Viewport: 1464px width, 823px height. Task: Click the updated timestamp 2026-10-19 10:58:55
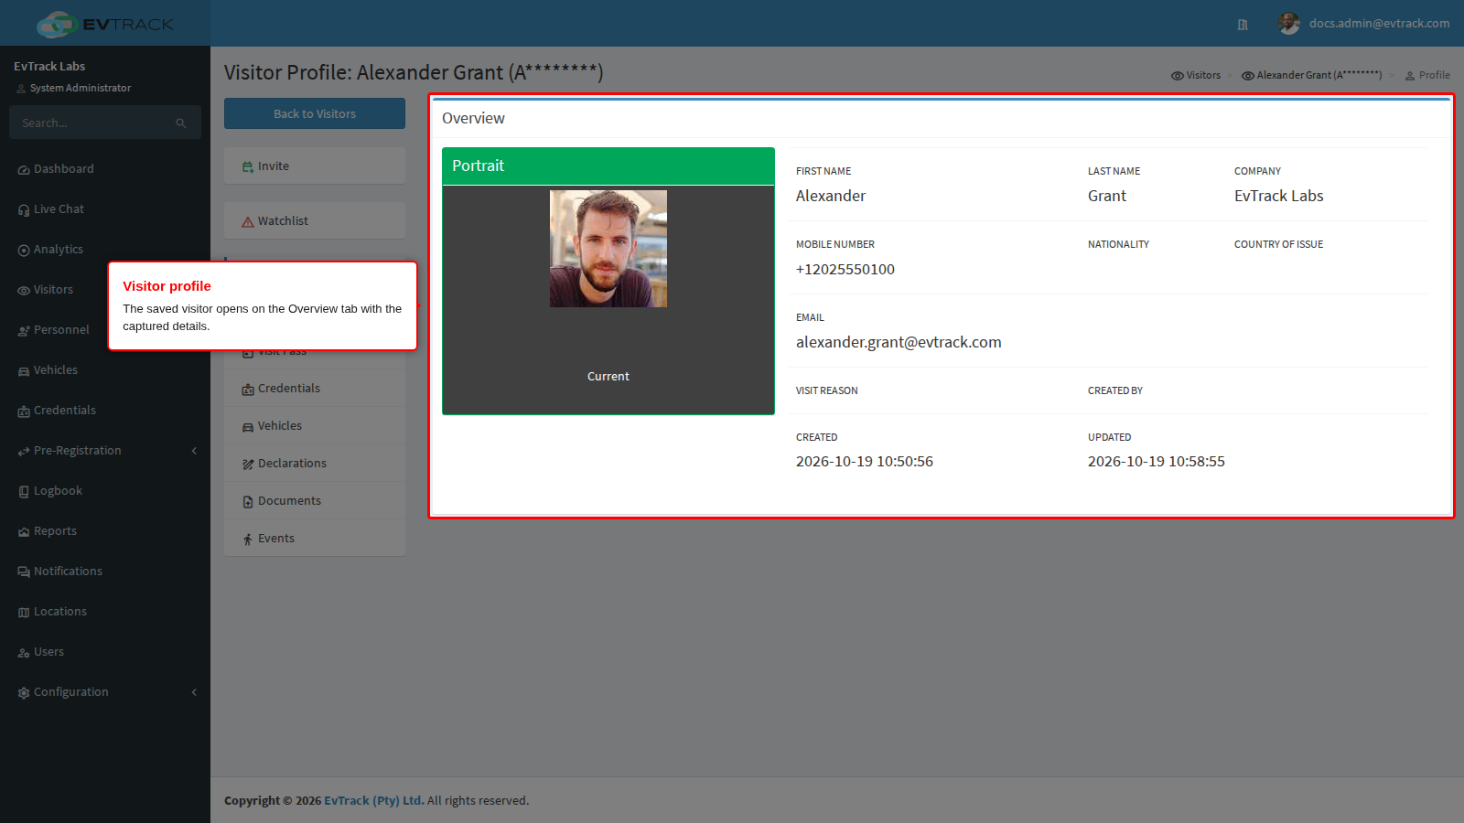tap(1157, 462)
